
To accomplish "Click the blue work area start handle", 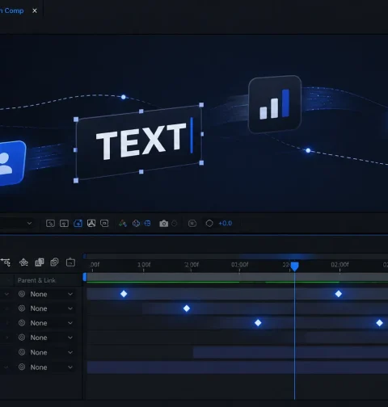I will [85, 277].
